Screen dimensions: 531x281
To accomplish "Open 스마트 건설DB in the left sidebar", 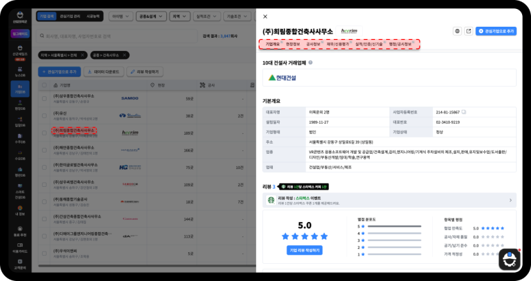I will (20, 191).
